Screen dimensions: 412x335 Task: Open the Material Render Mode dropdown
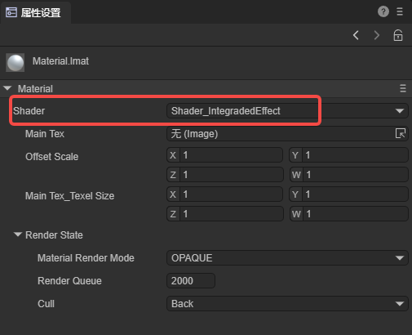(287, 258)
